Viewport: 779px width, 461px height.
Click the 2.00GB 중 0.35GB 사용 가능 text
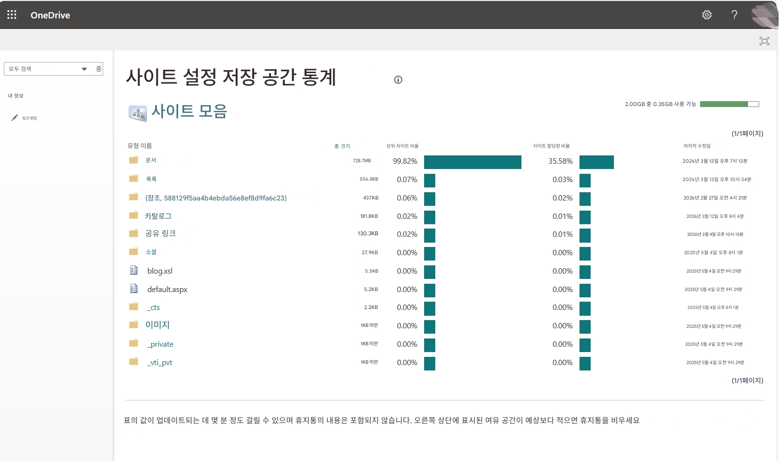(x=660, y=104)
